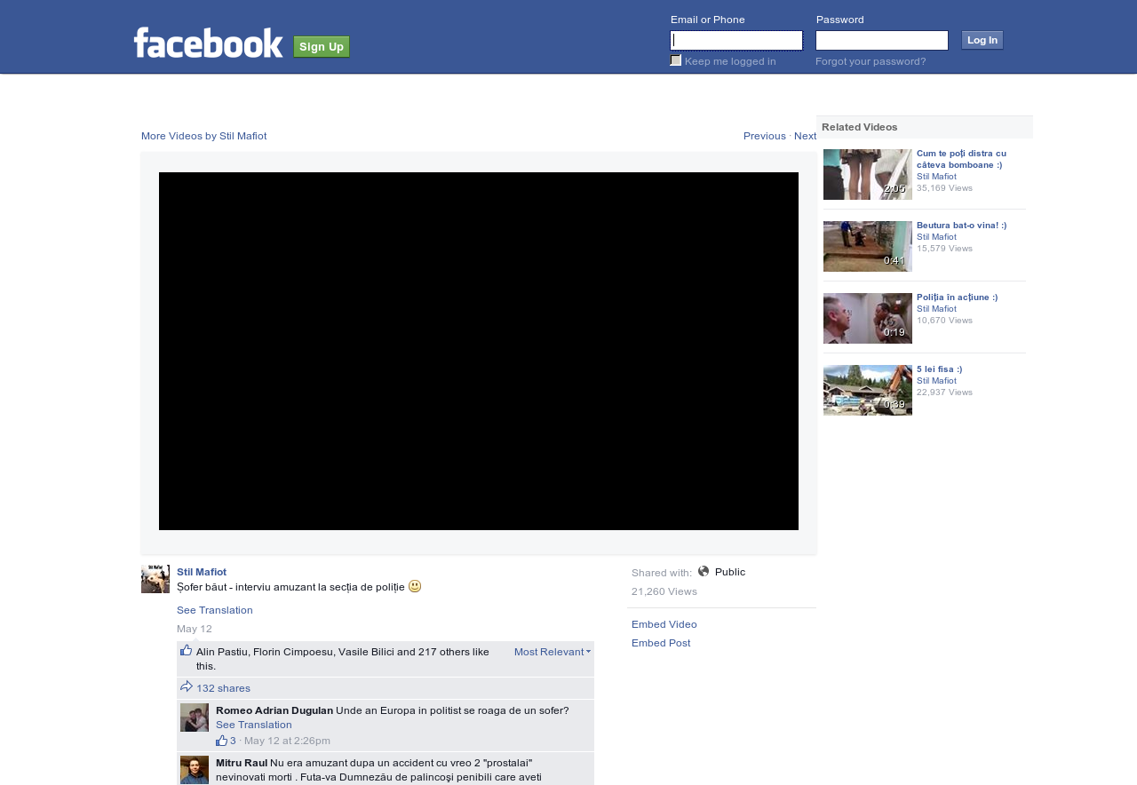Click Embed Video link
Screen dimensions: 1137x785
[664, 624]
